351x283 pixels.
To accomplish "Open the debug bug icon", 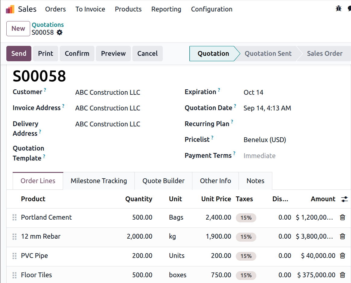I will (338, 9).
